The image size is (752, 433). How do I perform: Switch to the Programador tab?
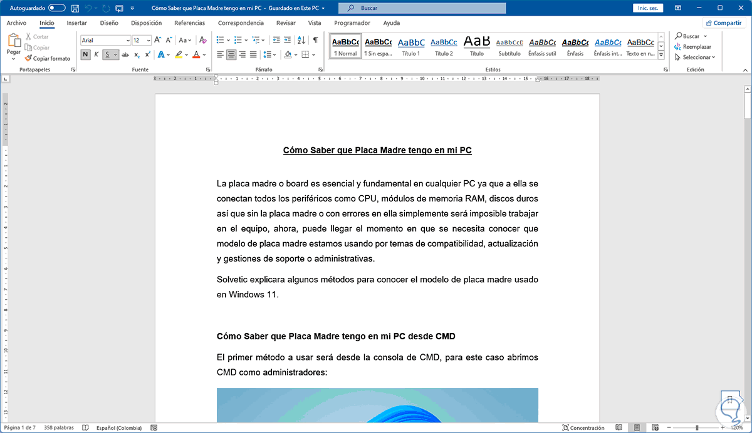(x=352, y=23)
